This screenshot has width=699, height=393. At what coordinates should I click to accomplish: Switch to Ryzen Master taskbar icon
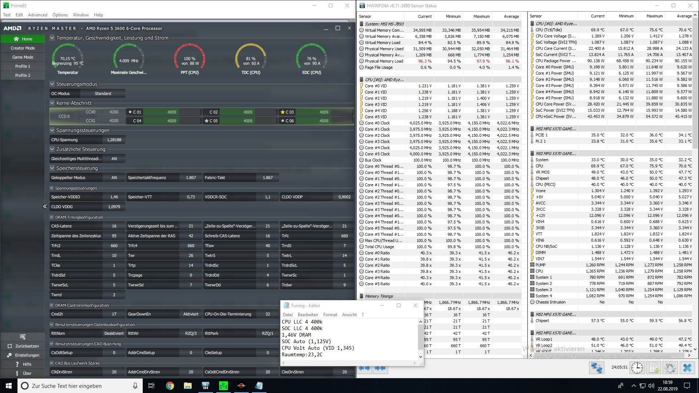241,386
